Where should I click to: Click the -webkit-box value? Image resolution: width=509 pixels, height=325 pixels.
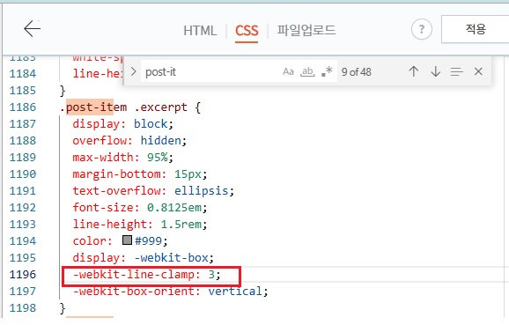point(171,258)
